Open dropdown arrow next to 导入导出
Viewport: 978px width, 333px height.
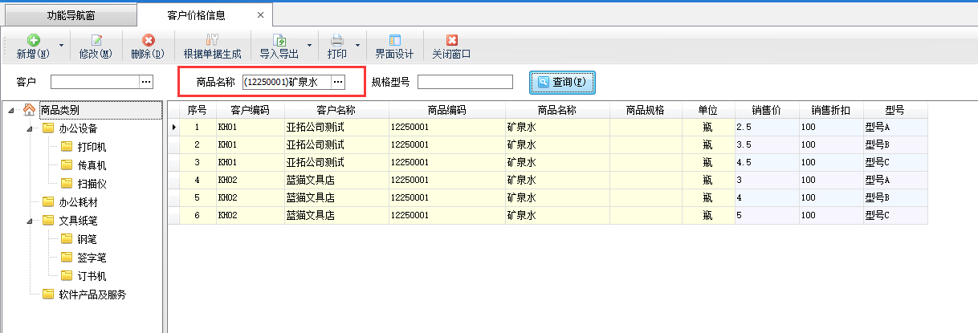pos(309,46)
